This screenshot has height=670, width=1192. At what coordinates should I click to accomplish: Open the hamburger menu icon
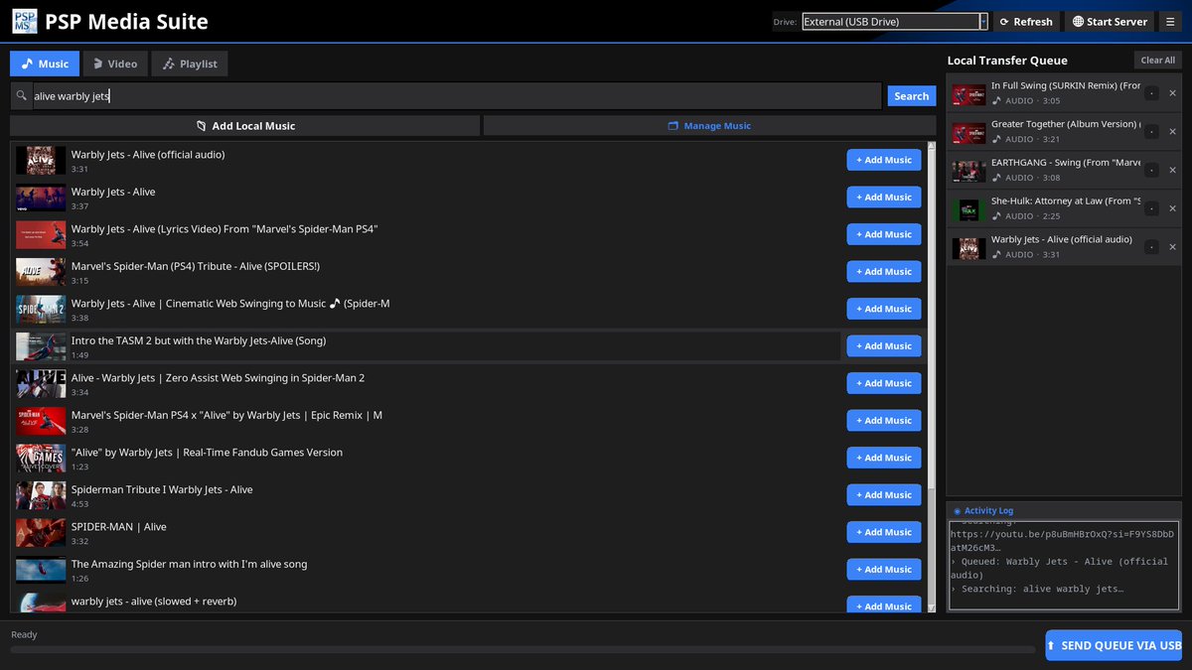[x=1170, y=22]
